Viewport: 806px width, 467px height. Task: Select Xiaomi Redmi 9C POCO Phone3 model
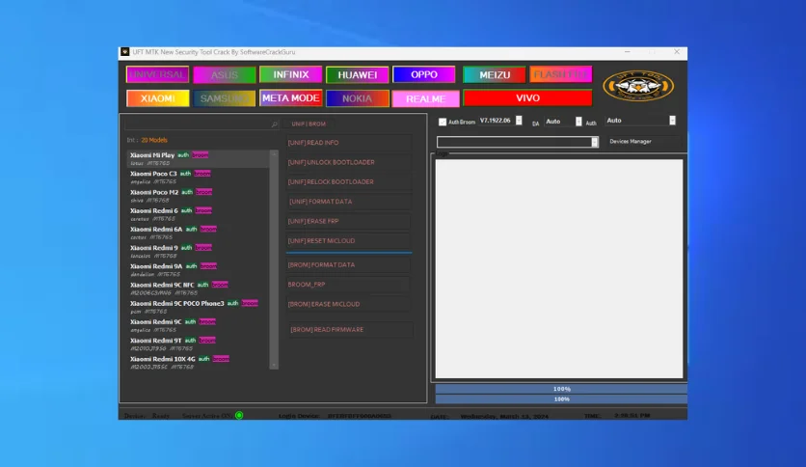198,307
